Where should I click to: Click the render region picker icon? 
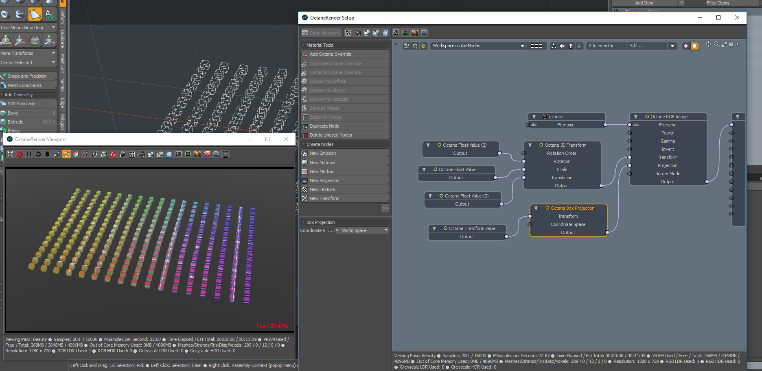(x=85, y=154)
